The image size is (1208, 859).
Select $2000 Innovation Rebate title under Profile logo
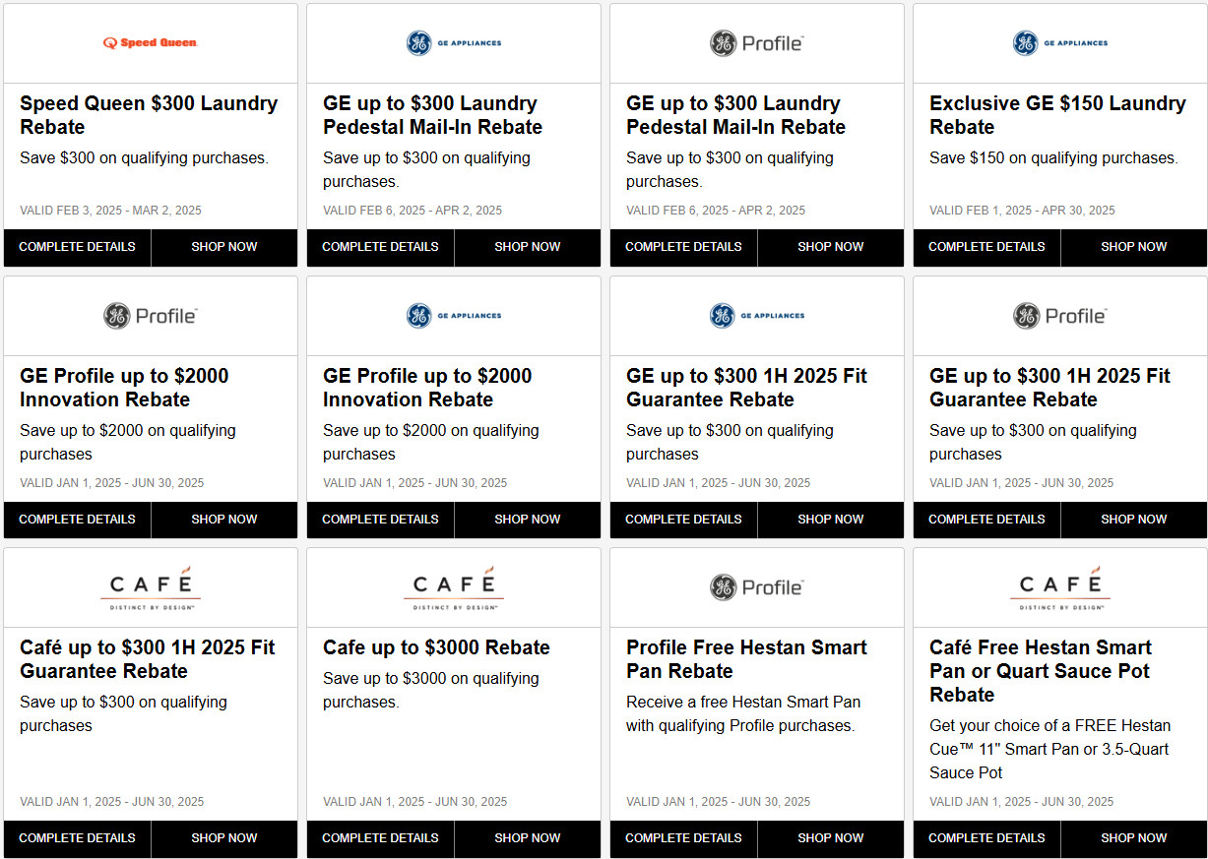click(124, 388)
